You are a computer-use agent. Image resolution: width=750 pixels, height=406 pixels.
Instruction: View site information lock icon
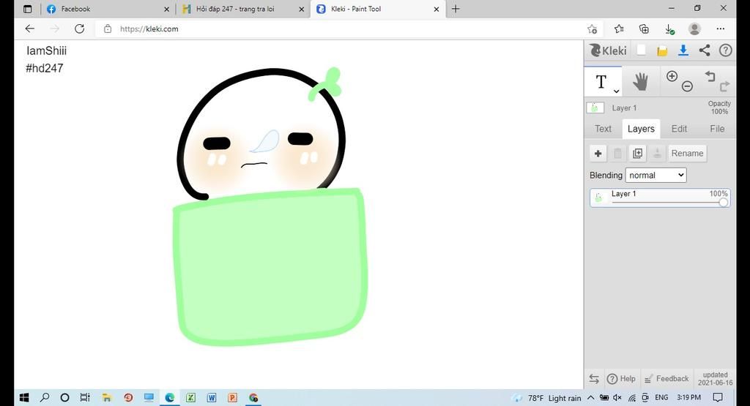click(108, 29)
